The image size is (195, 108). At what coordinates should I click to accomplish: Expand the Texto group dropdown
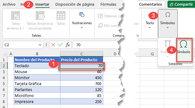pos(150,25)
